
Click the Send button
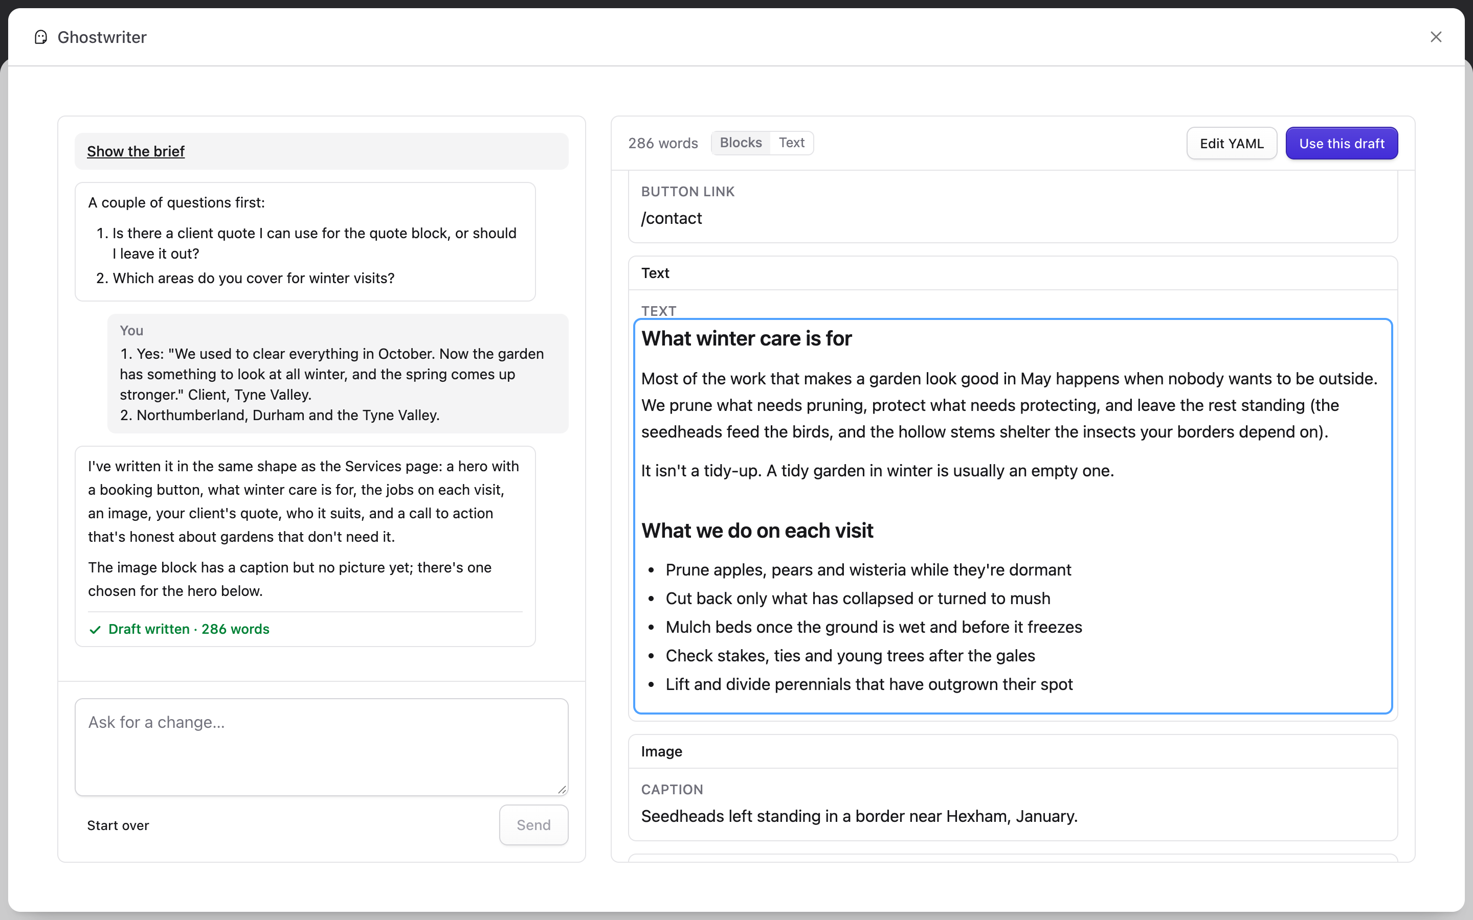533,825
